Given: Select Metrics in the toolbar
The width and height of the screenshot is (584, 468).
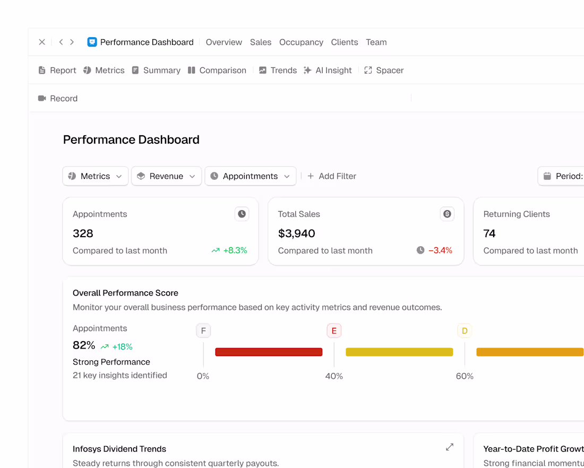Looking at the screenshot, I should (x=104, y=71).
